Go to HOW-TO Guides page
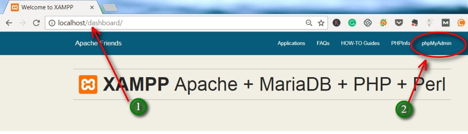468x134 pixels. click(x=360, y=43)
